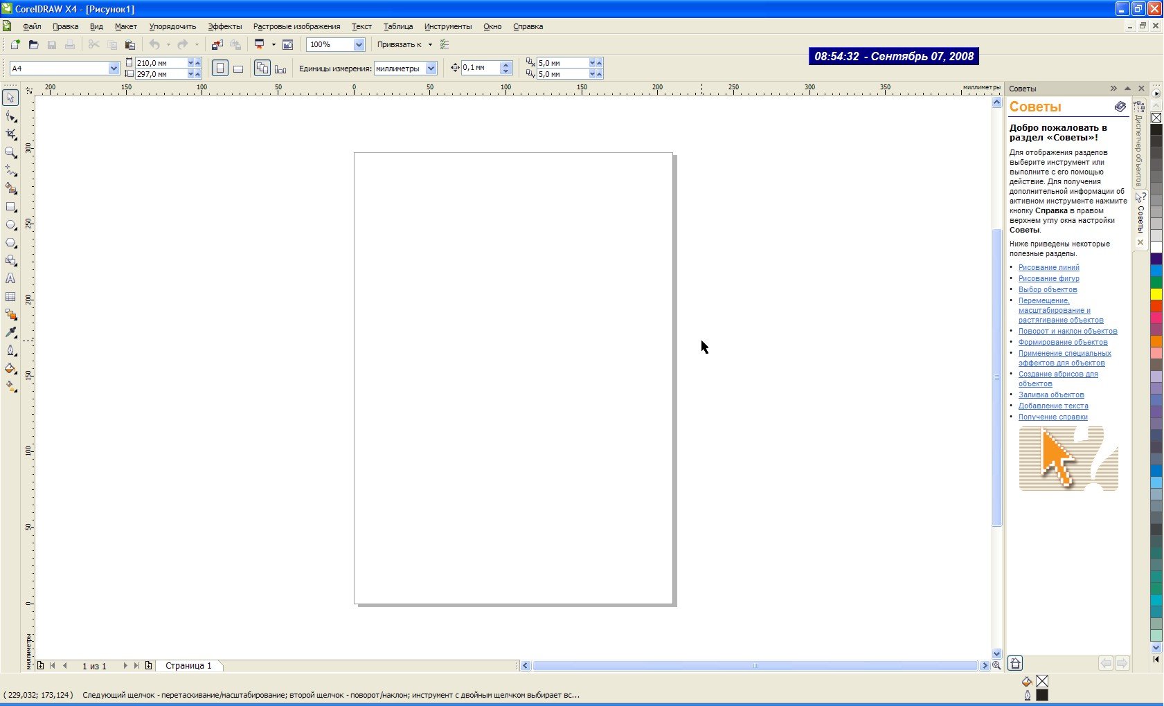Open the Рисование линий hint link
Viewport: 1164px width, 706px height.
[x=1048, y=267]
